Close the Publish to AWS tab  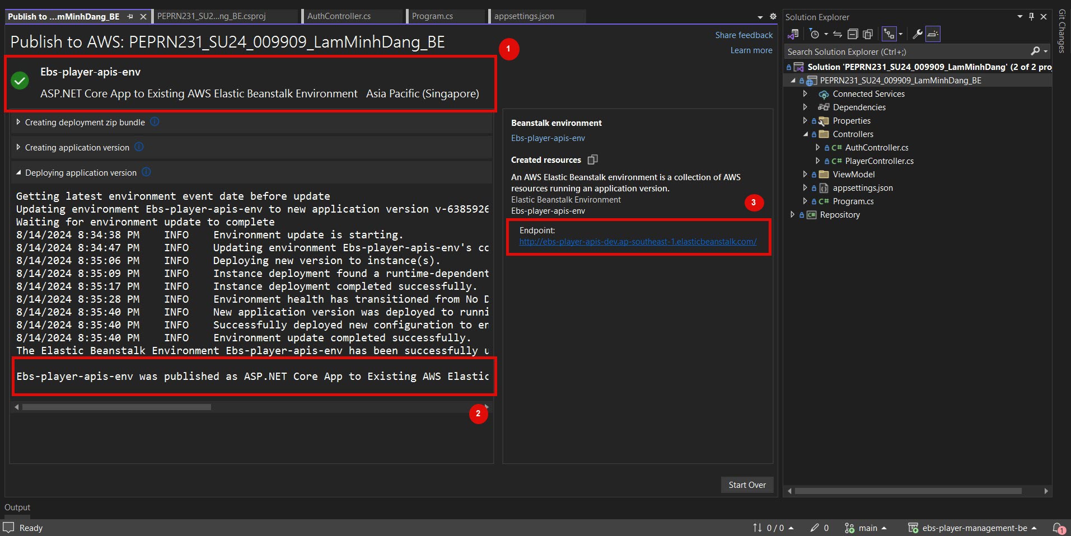(x=143, y=17)
